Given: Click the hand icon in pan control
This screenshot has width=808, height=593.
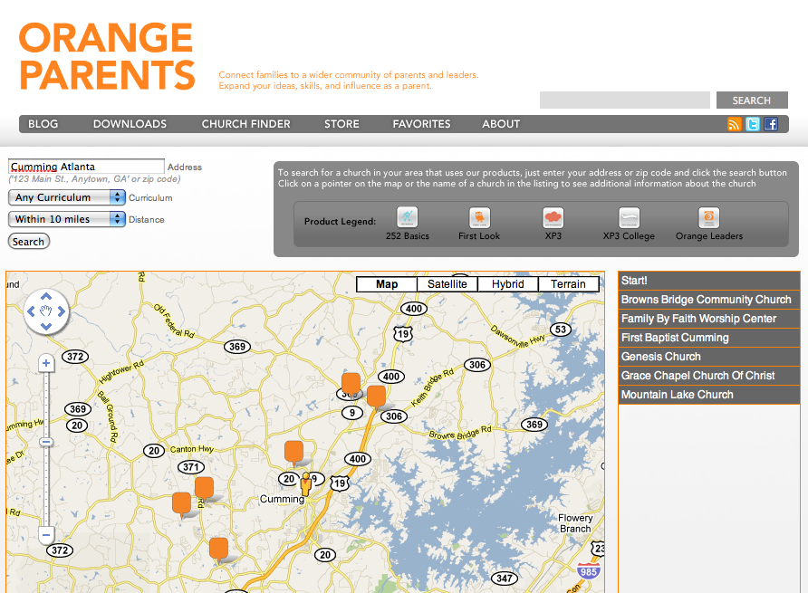Looking at the screenshot, I should tap(46, 311).
